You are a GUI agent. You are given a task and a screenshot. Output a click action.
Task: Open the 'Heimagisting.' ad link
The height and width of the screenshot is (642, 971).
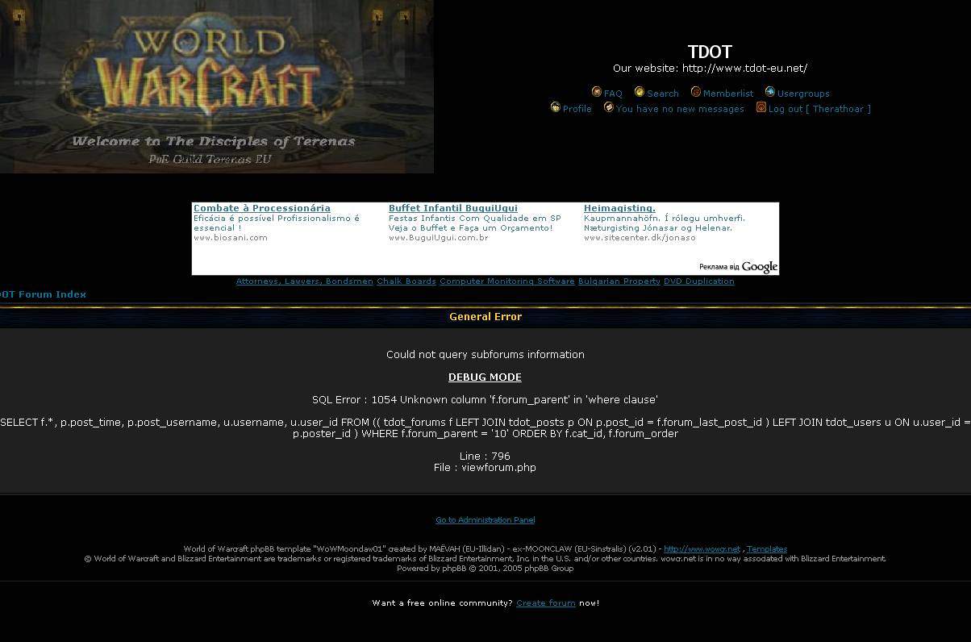[619, 208]
